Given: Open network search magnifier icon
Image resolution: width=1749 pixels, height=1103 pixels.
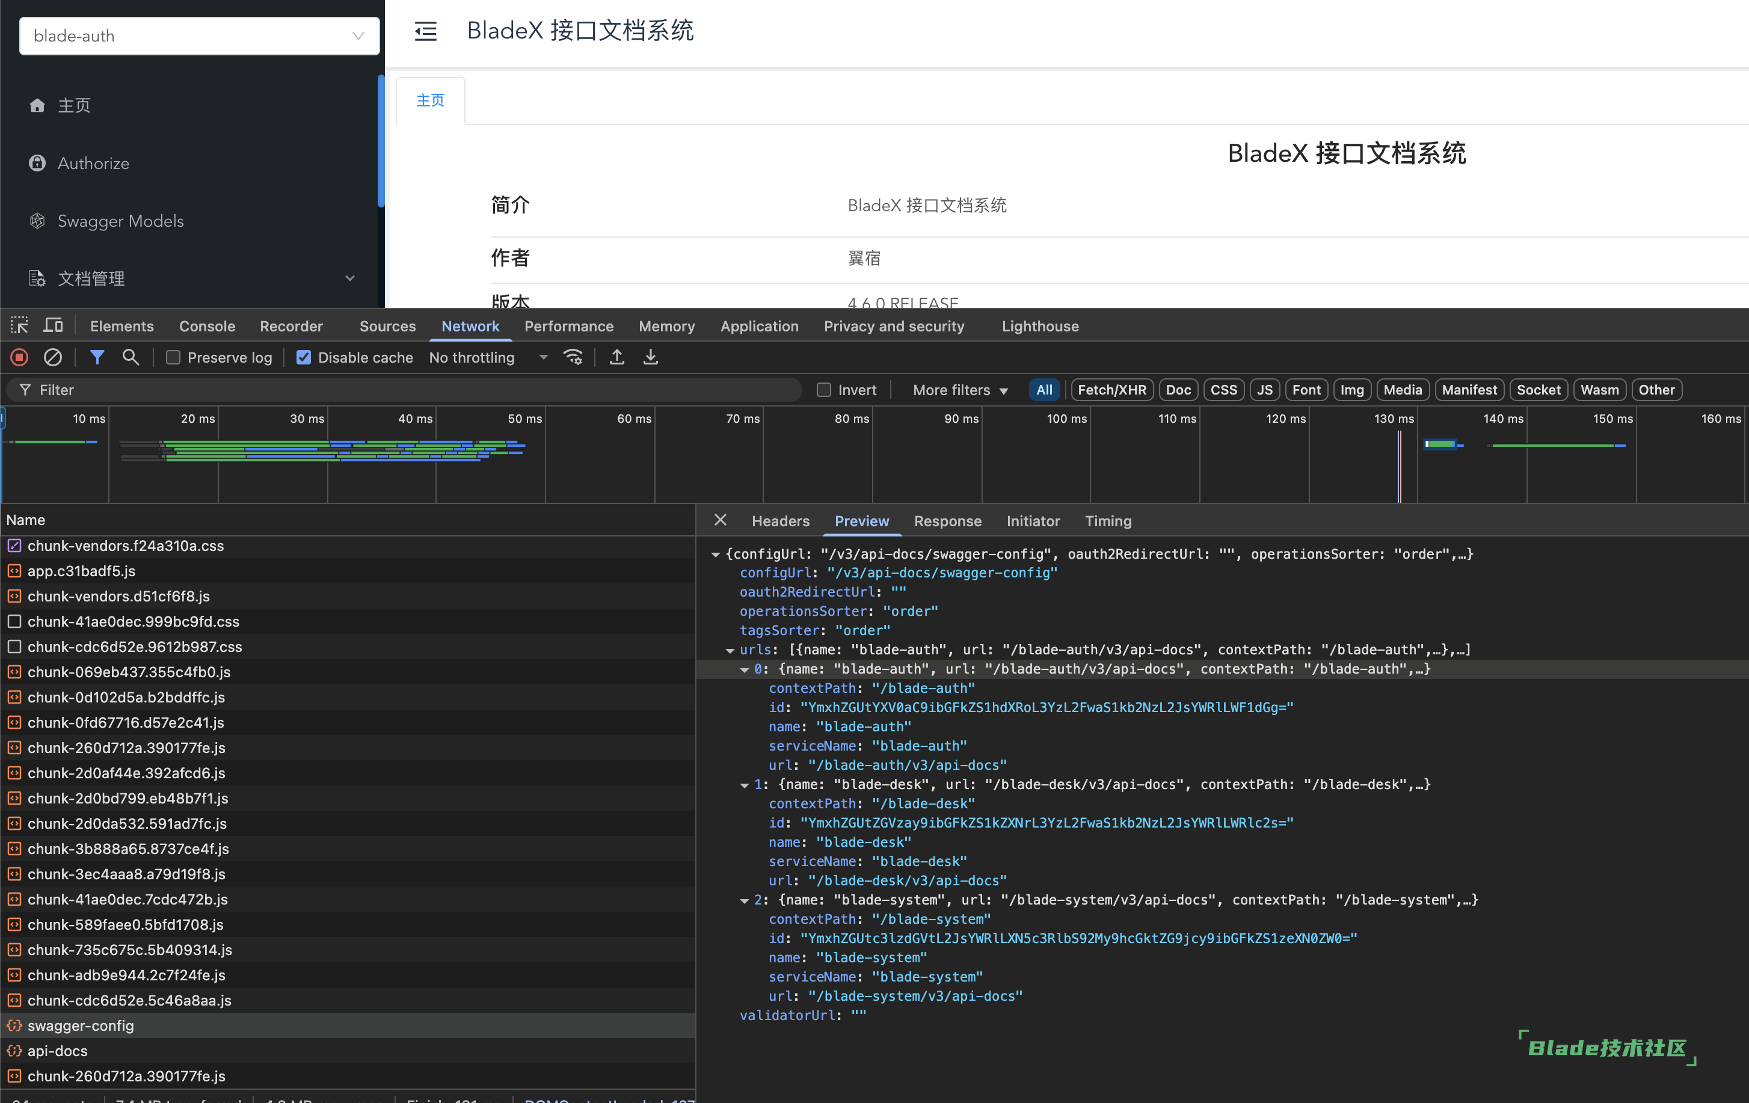Looking at the screenshot, I should pos(131,357).
